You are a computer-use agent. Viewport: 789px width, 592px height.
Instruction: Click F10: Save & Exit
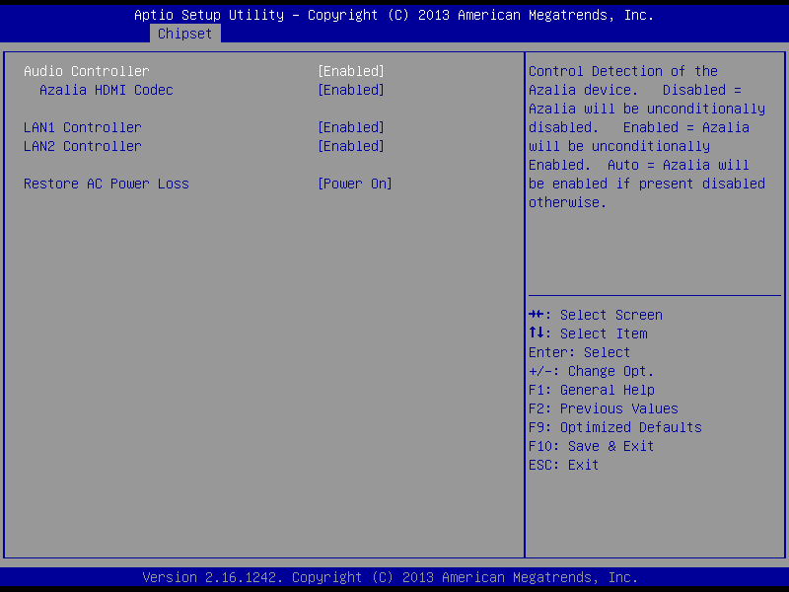[x=591, y=446]
